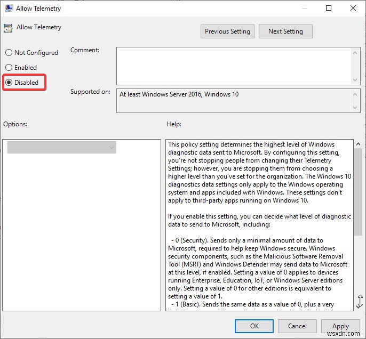
Task: Go to Next Setting
Action: click(x=285, y=31)
